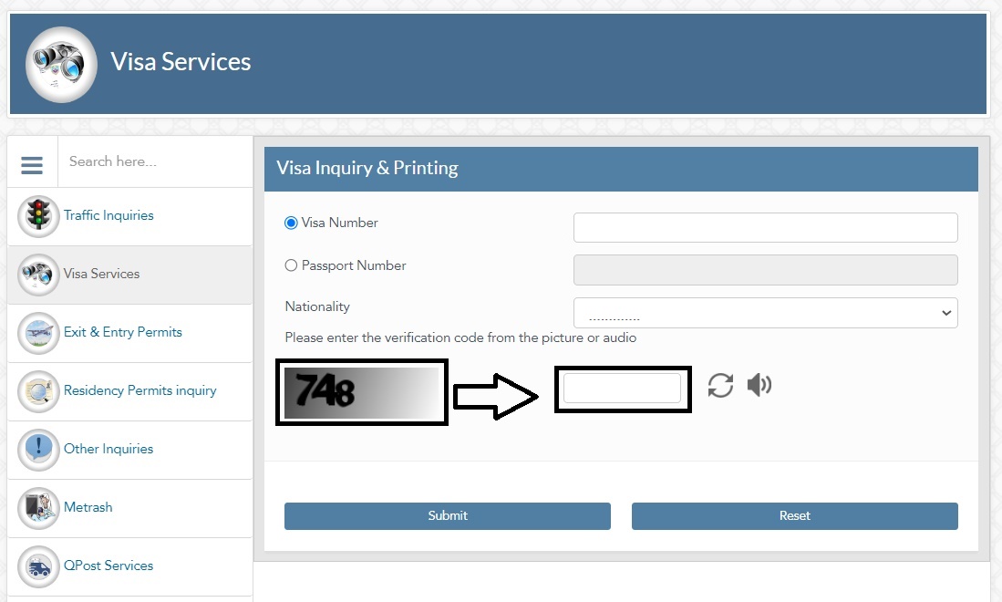Focus the Visa Number text field
1002x602 pixels.
coord(765,227)
